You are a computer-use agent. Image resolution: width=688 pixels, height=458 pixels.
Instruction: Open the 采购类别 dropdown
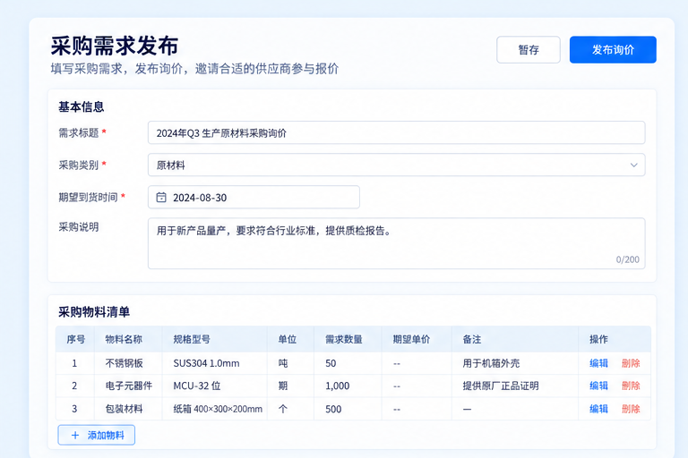pyautogui.click(x=396, y=165)
